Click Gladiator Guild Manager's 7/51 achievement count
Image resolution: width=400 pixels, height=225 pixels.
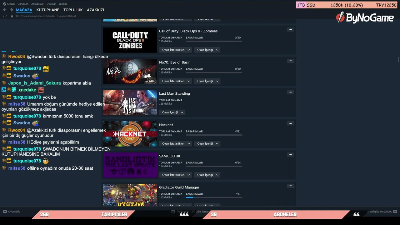[x=238, y=194]
